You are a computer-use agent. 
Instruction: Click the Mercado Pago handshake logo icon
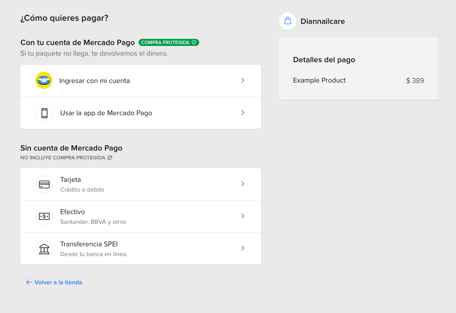[44, 80]
